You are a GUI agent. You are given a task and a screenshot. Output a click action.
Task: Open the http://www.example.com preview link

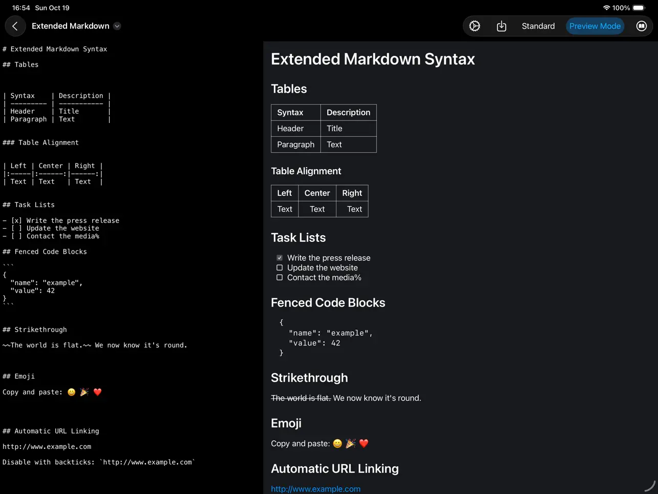tap(315, 489)
